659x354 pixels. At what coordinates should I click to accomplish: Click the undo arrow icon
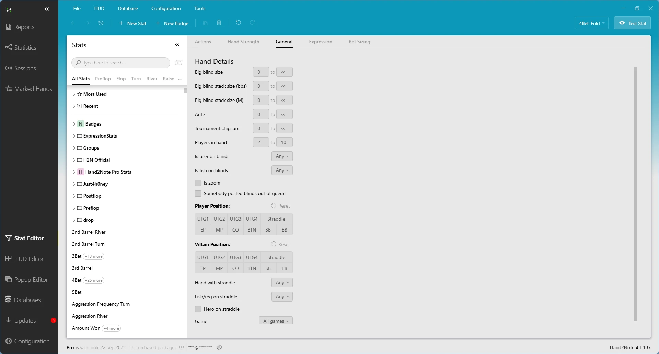(239, 23)
